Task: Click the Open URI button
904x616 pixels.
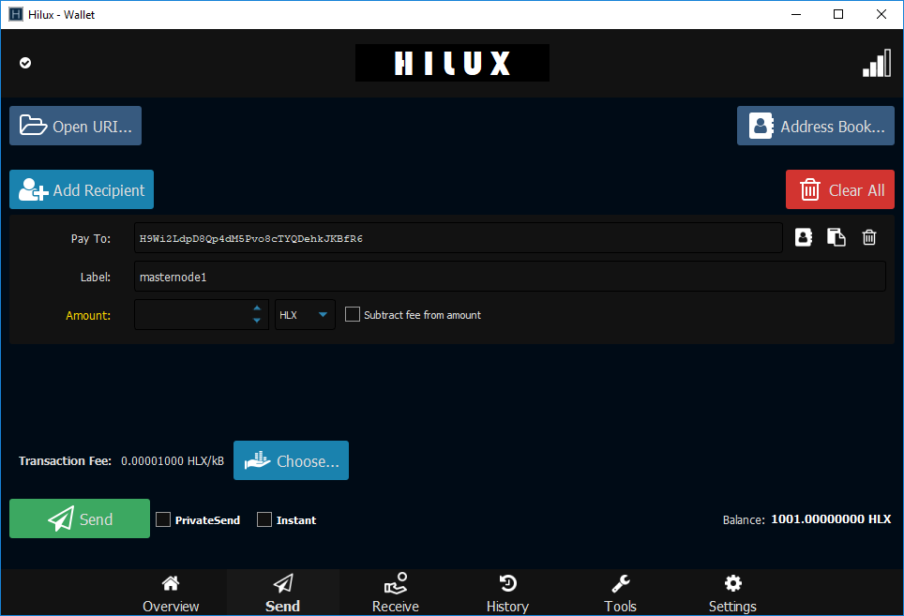Action: [76, 126]
